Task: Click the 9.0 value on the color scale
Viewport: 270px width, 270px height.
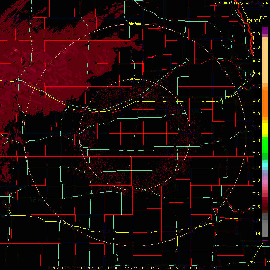Action: point(256,47)
